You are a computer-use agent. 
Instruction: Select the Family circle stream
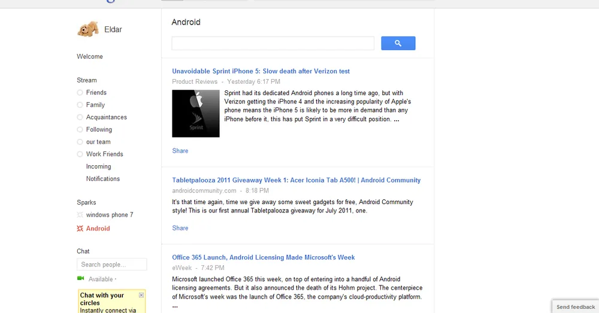(95, 105)
